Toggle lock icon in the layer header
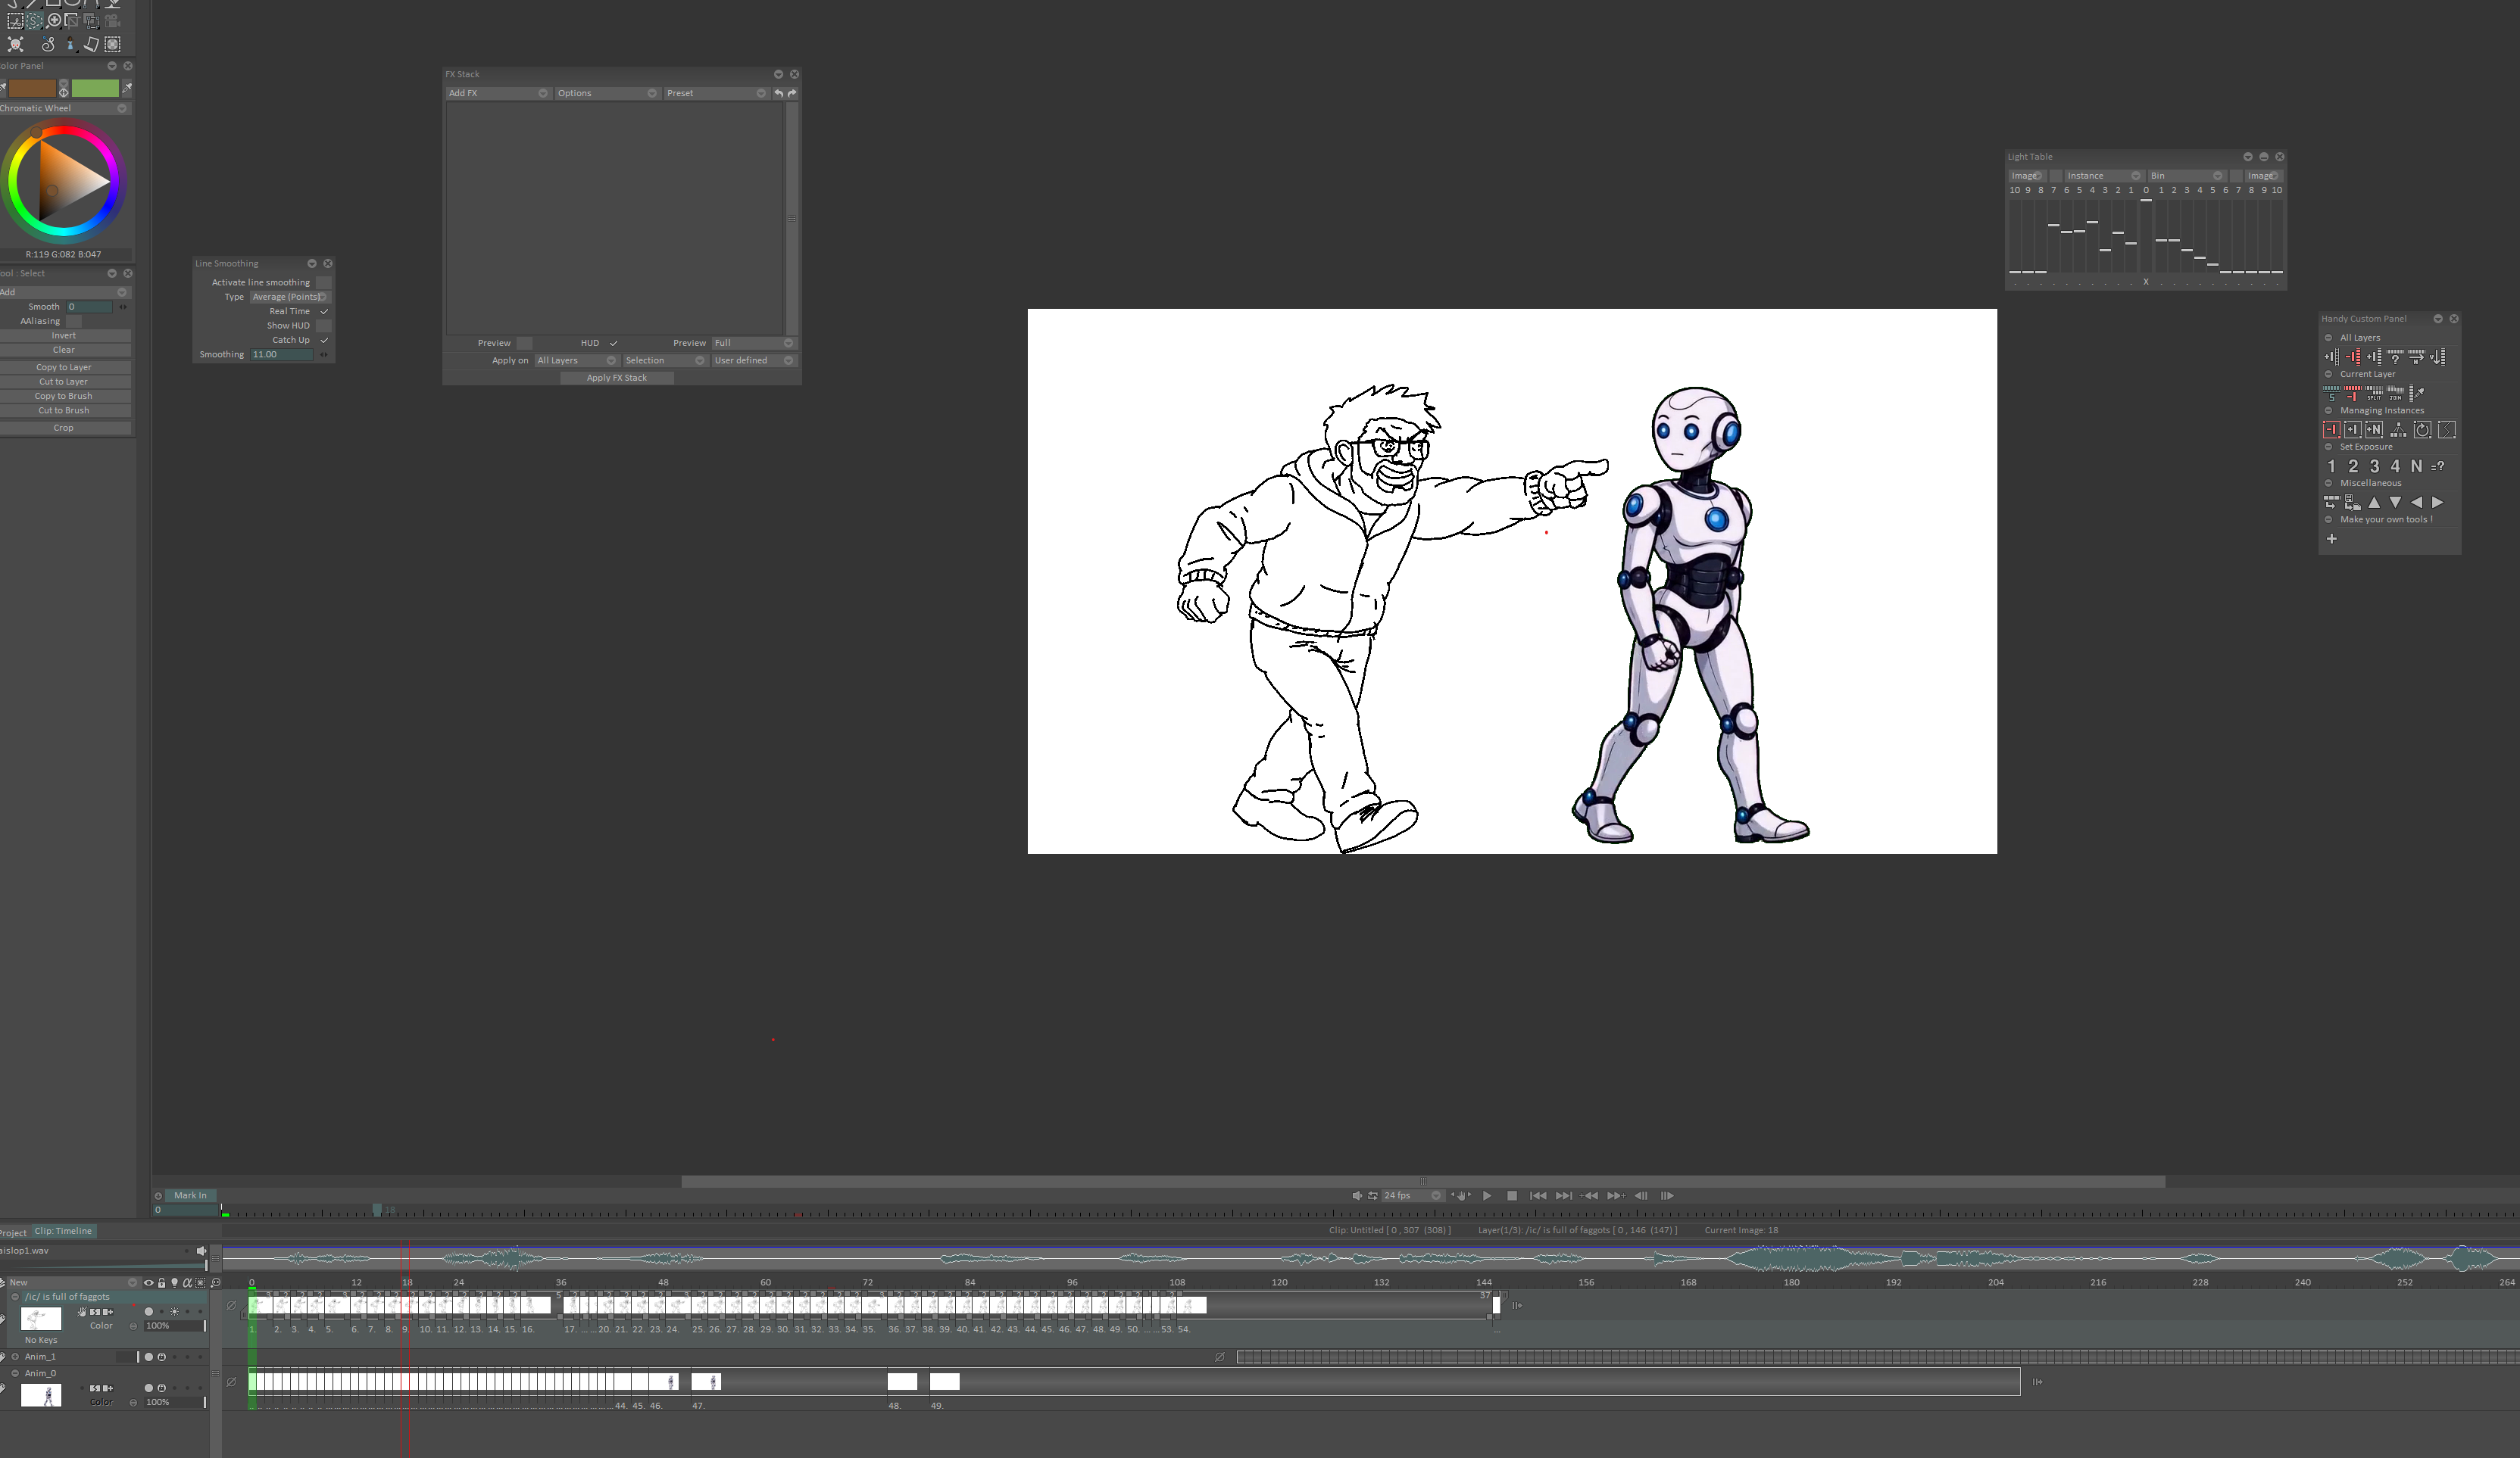2520x1458 pixels. coord(162,1282)
